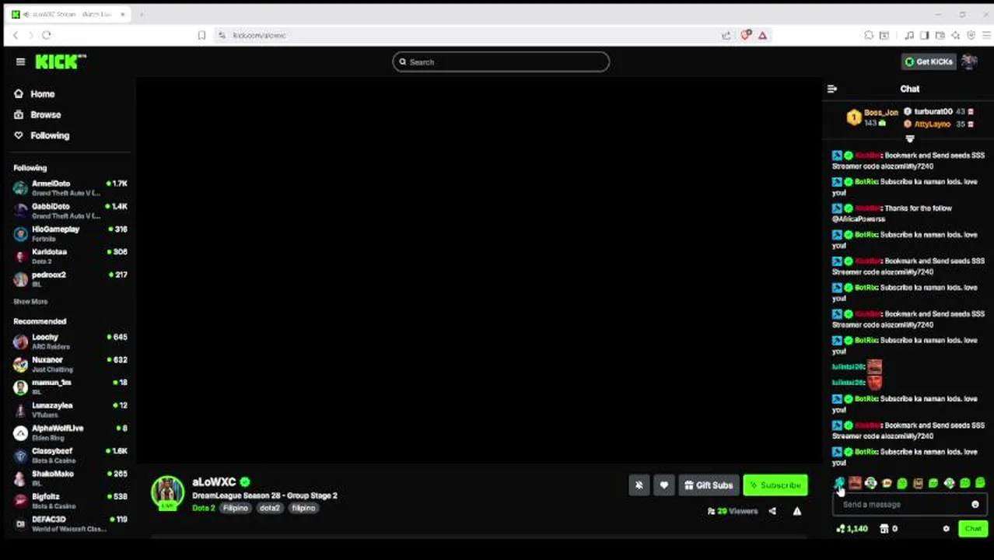994x560 pixels.
Task: Open ArmelDoto's channel from the Following list
Action: point(70,187)
